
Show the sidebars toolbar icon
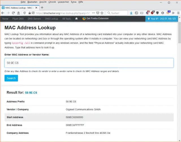[x=136, y=13]
